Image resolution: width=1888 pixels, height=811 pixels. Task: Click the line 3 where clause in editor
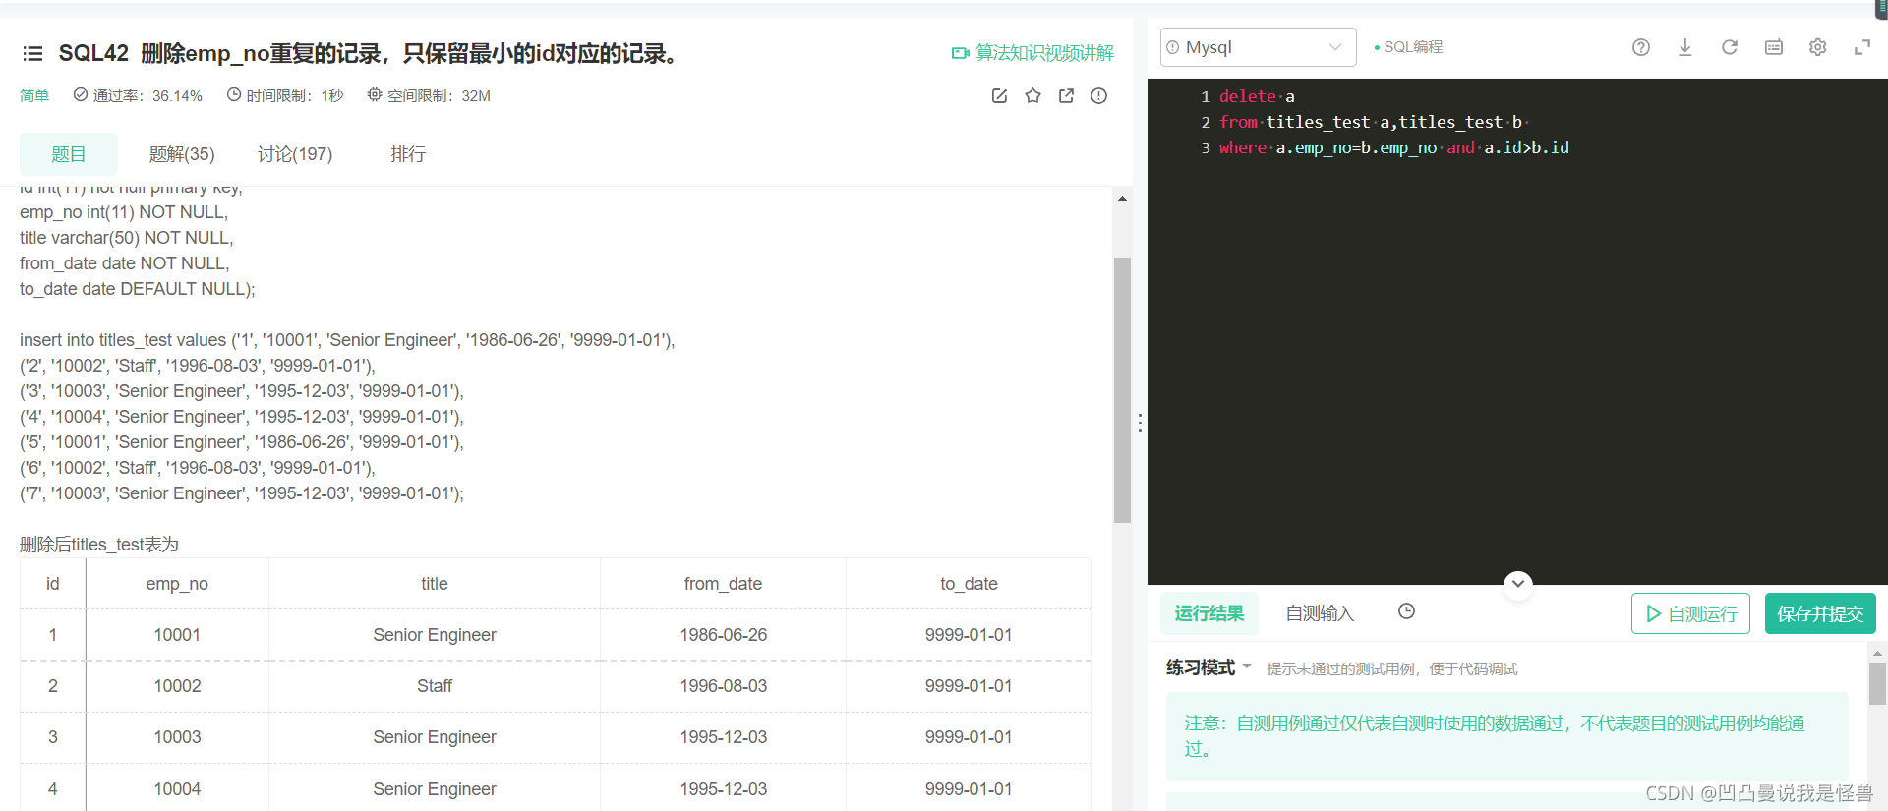[x=1393, y=147]
